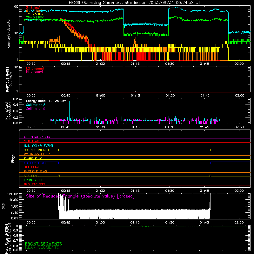Click the HESSI Observing Summary plot title
254x254 pixels.
[134, 3]
